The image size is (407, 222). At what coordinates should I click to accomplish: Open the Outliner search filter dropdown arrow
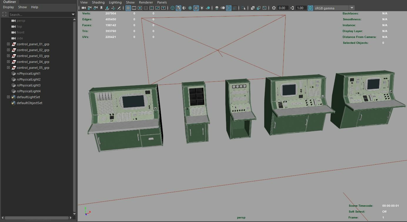73,14
